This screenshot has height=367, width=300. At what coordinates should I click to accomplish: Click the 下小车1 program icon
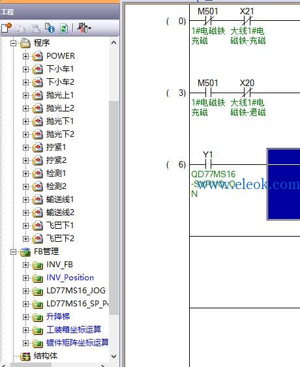coord(37,69)
